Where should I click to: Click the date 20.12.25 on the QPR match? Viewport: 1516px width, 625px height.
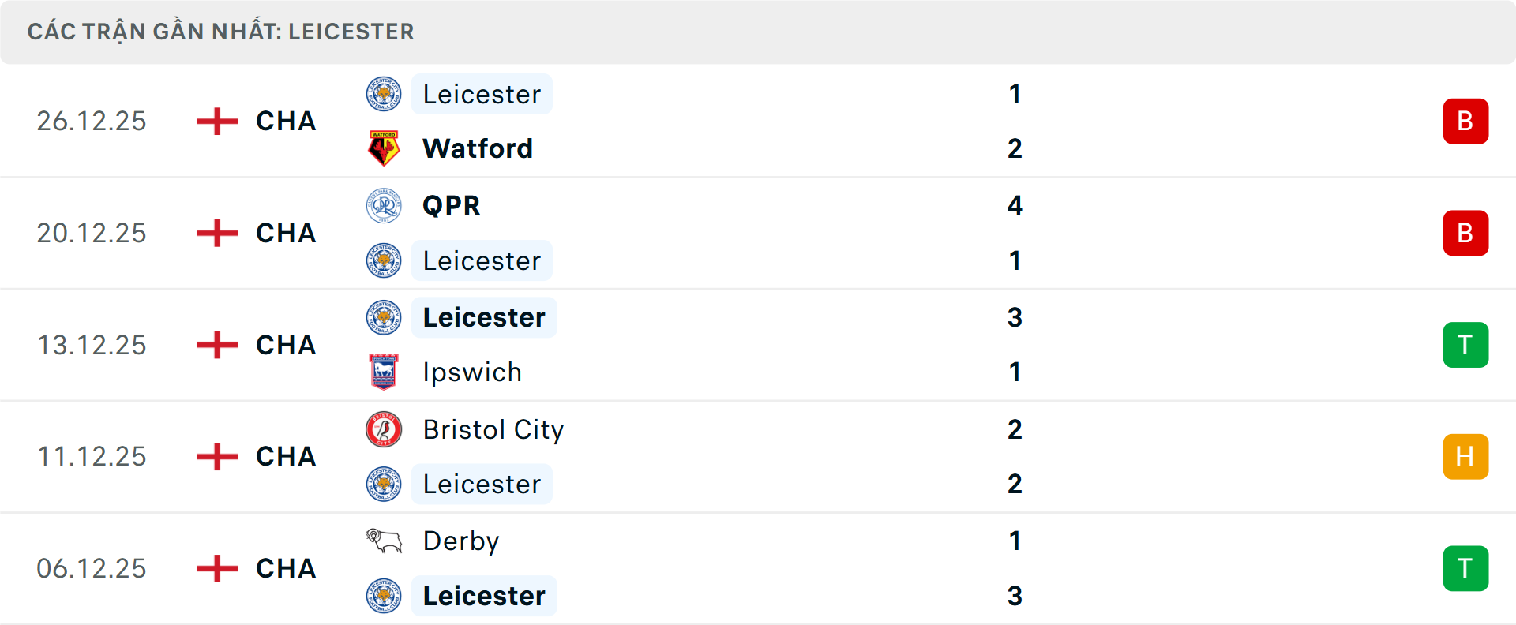tap(92, 233)
